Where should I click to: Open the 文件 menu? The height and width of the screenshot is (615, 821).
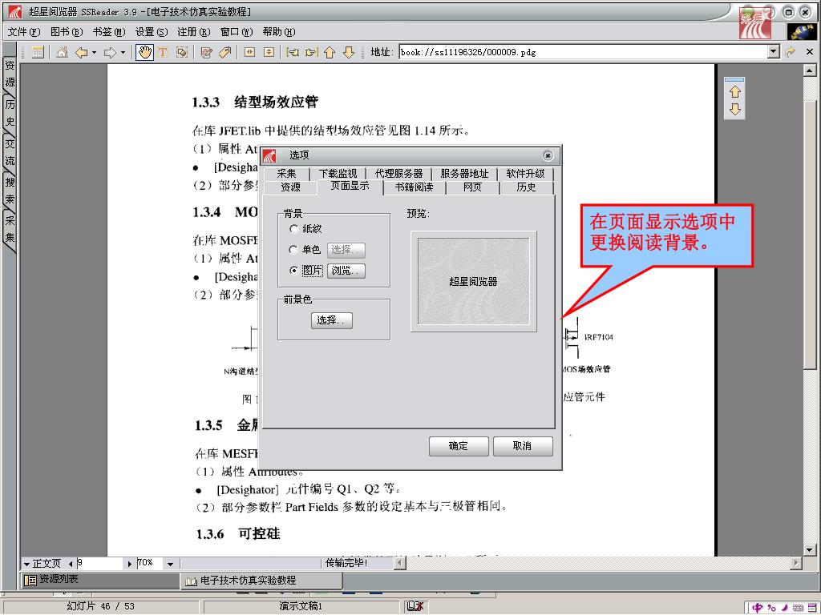click(24, 32)
